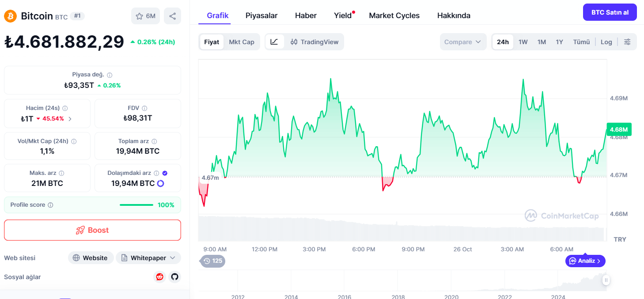Click the current price tag 4.68M
Screen dimensions: 644x299
619,129
